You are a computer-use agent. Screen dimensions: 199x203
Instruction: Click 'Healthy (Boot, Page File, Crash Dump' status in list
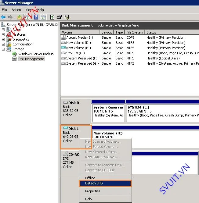[x=173, y=53]
